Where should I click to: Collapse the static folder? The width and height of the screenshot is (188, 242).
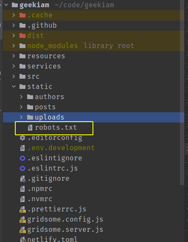click(x=14, y=86)
